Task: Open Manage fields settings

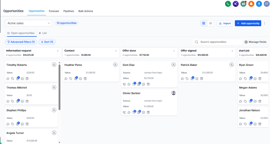Action: click(255, 42)
